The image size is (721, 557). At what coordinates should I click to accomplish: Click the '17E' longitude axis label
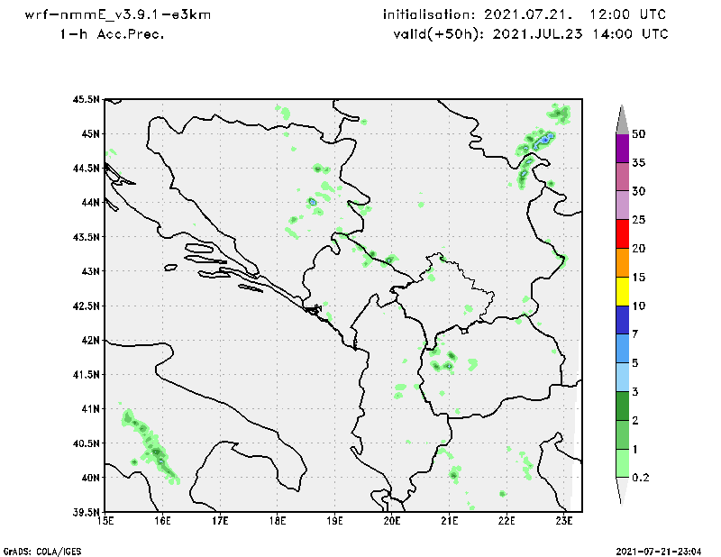[220, 521]
